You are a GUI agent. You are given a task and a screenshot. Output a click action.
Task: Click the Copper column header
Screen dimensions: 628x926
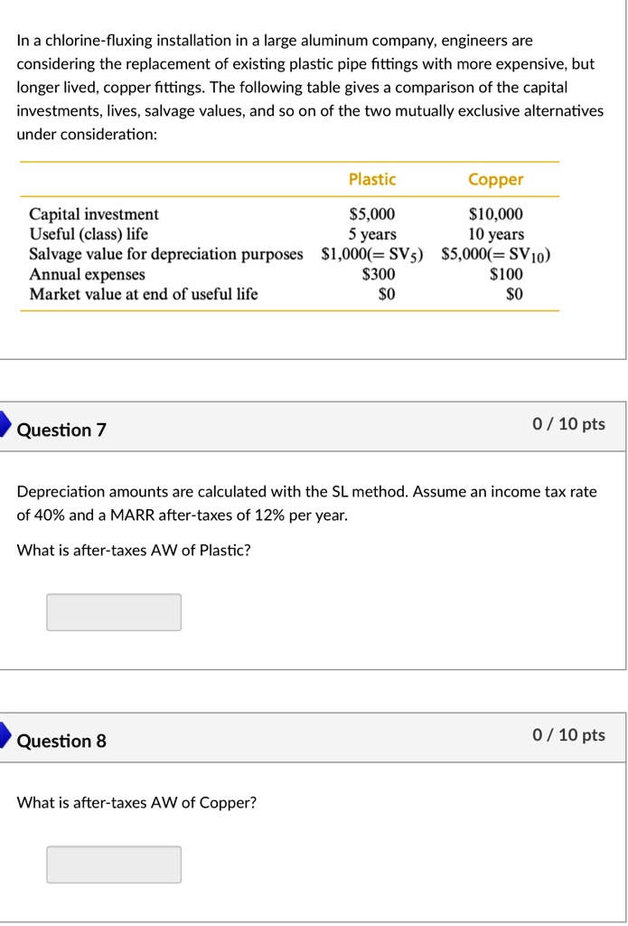coord(496,179)
